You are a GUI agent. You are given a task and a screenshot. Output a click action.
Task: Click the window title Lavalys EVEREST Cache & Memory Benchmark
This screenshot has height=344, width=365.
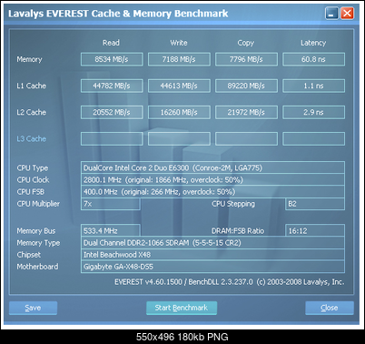118,14
